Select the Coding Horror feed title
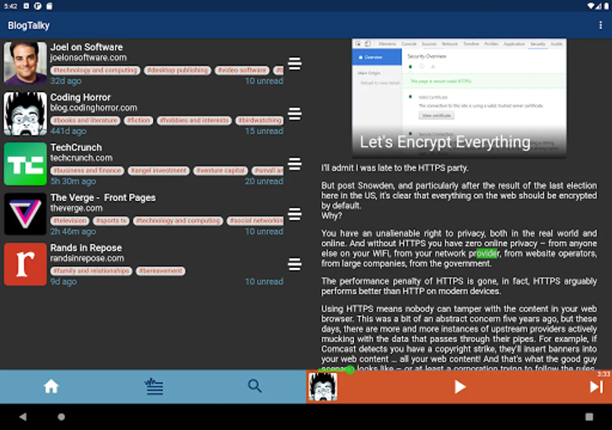Image resolution: width=612 pixels, height=430 pixels. (x=80, y=97)
